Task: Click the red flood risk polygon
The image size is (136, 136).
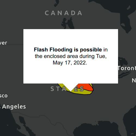Action: (x=88, y=87)
